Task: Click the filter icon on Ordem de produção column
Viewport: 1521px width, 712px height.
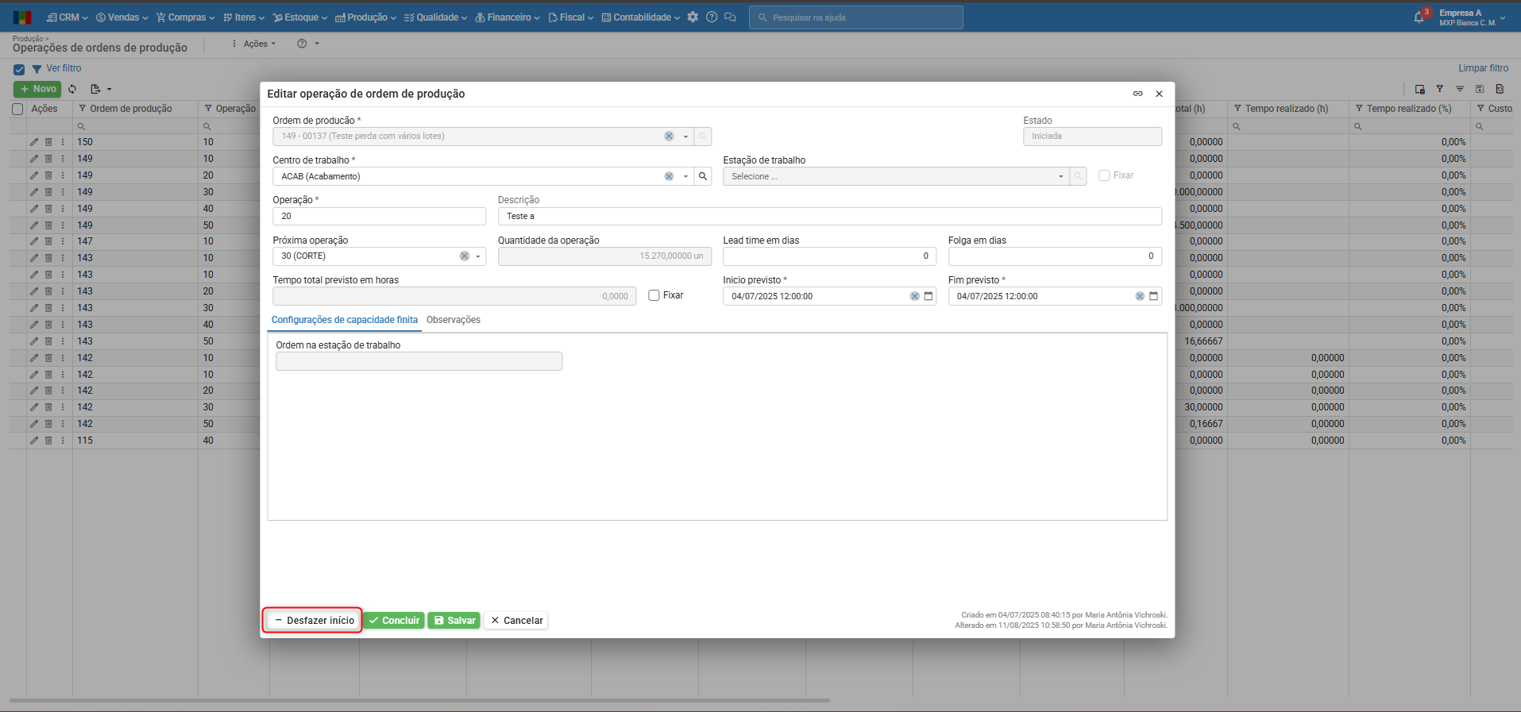Action: 83,109
